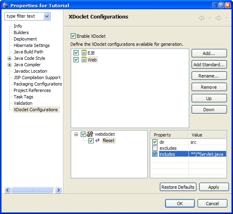This screenshot has height=214, width=233.
Task: Click the EJB configuration document icon
Action: tap(84, 53)
